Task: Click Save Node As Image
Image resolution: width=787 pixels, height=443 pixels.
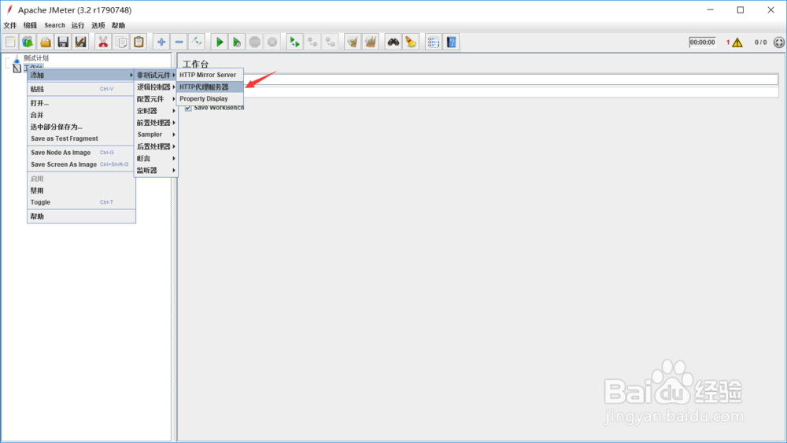Action: (x=81, y=153)
